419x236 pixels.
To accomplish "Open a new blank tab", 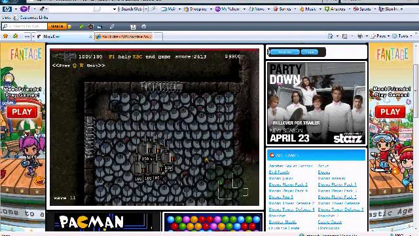I will 158,37.
